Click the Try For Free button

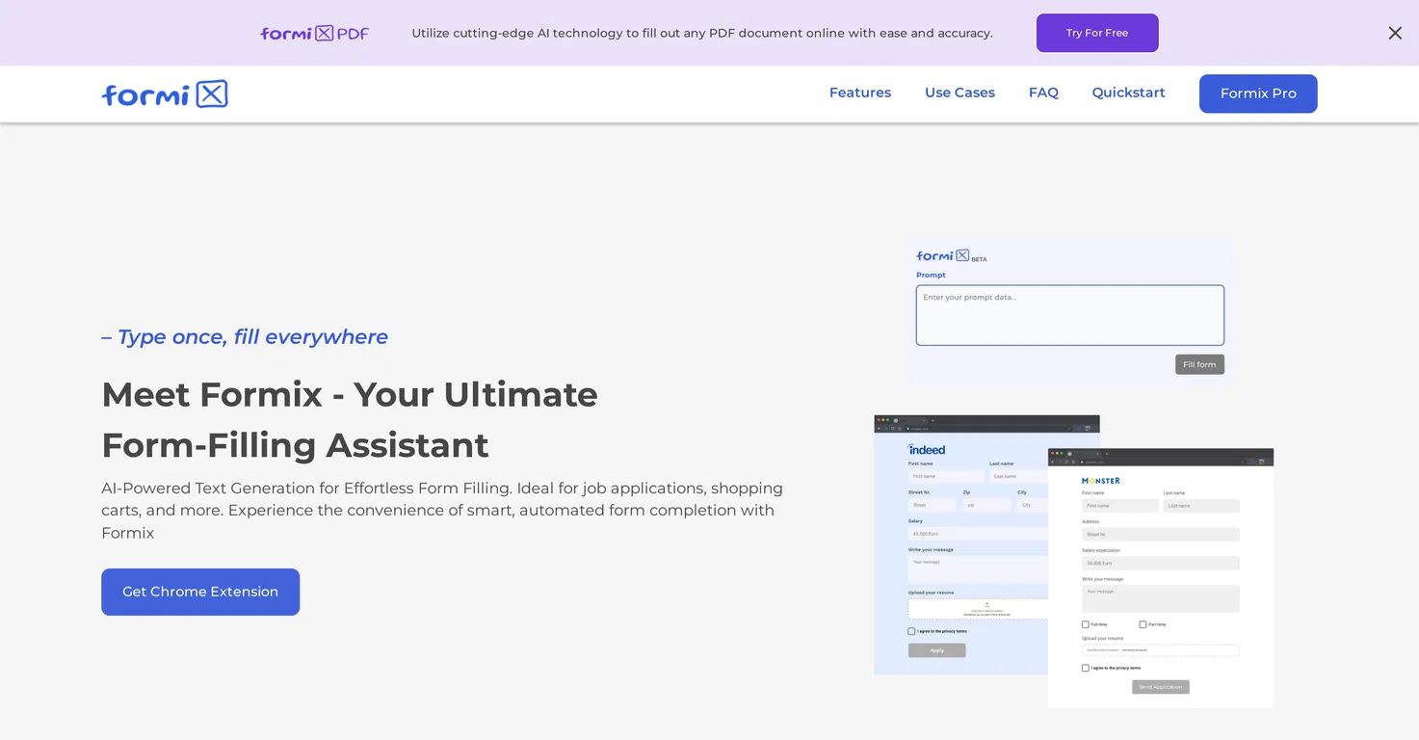(x=1097, y=33)
